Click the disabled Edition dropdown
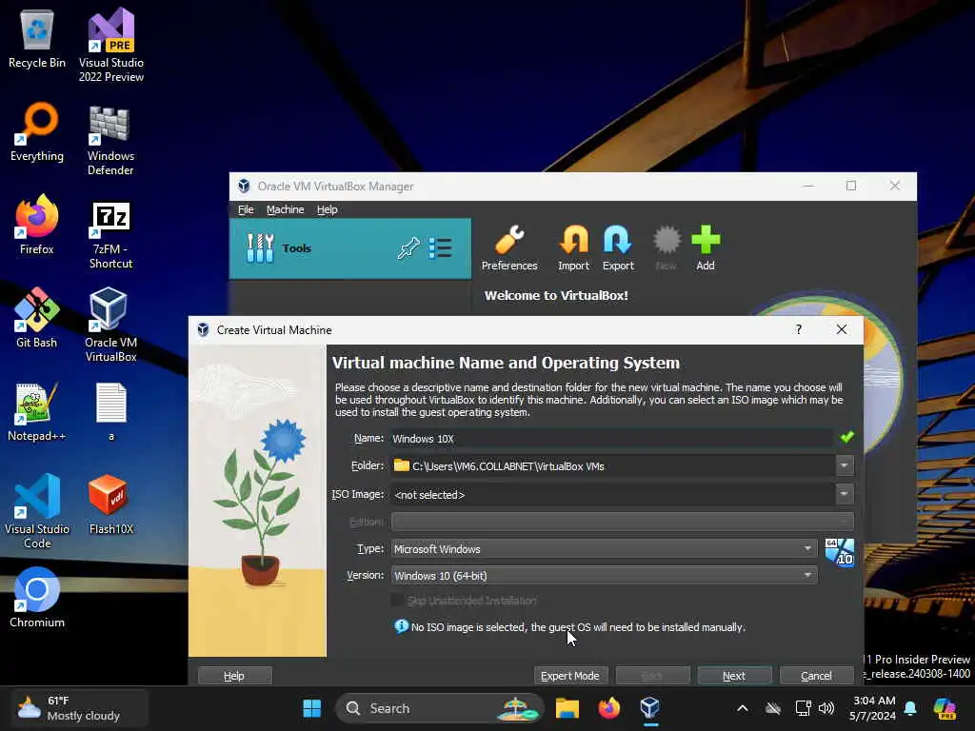 tap(622, 522)
